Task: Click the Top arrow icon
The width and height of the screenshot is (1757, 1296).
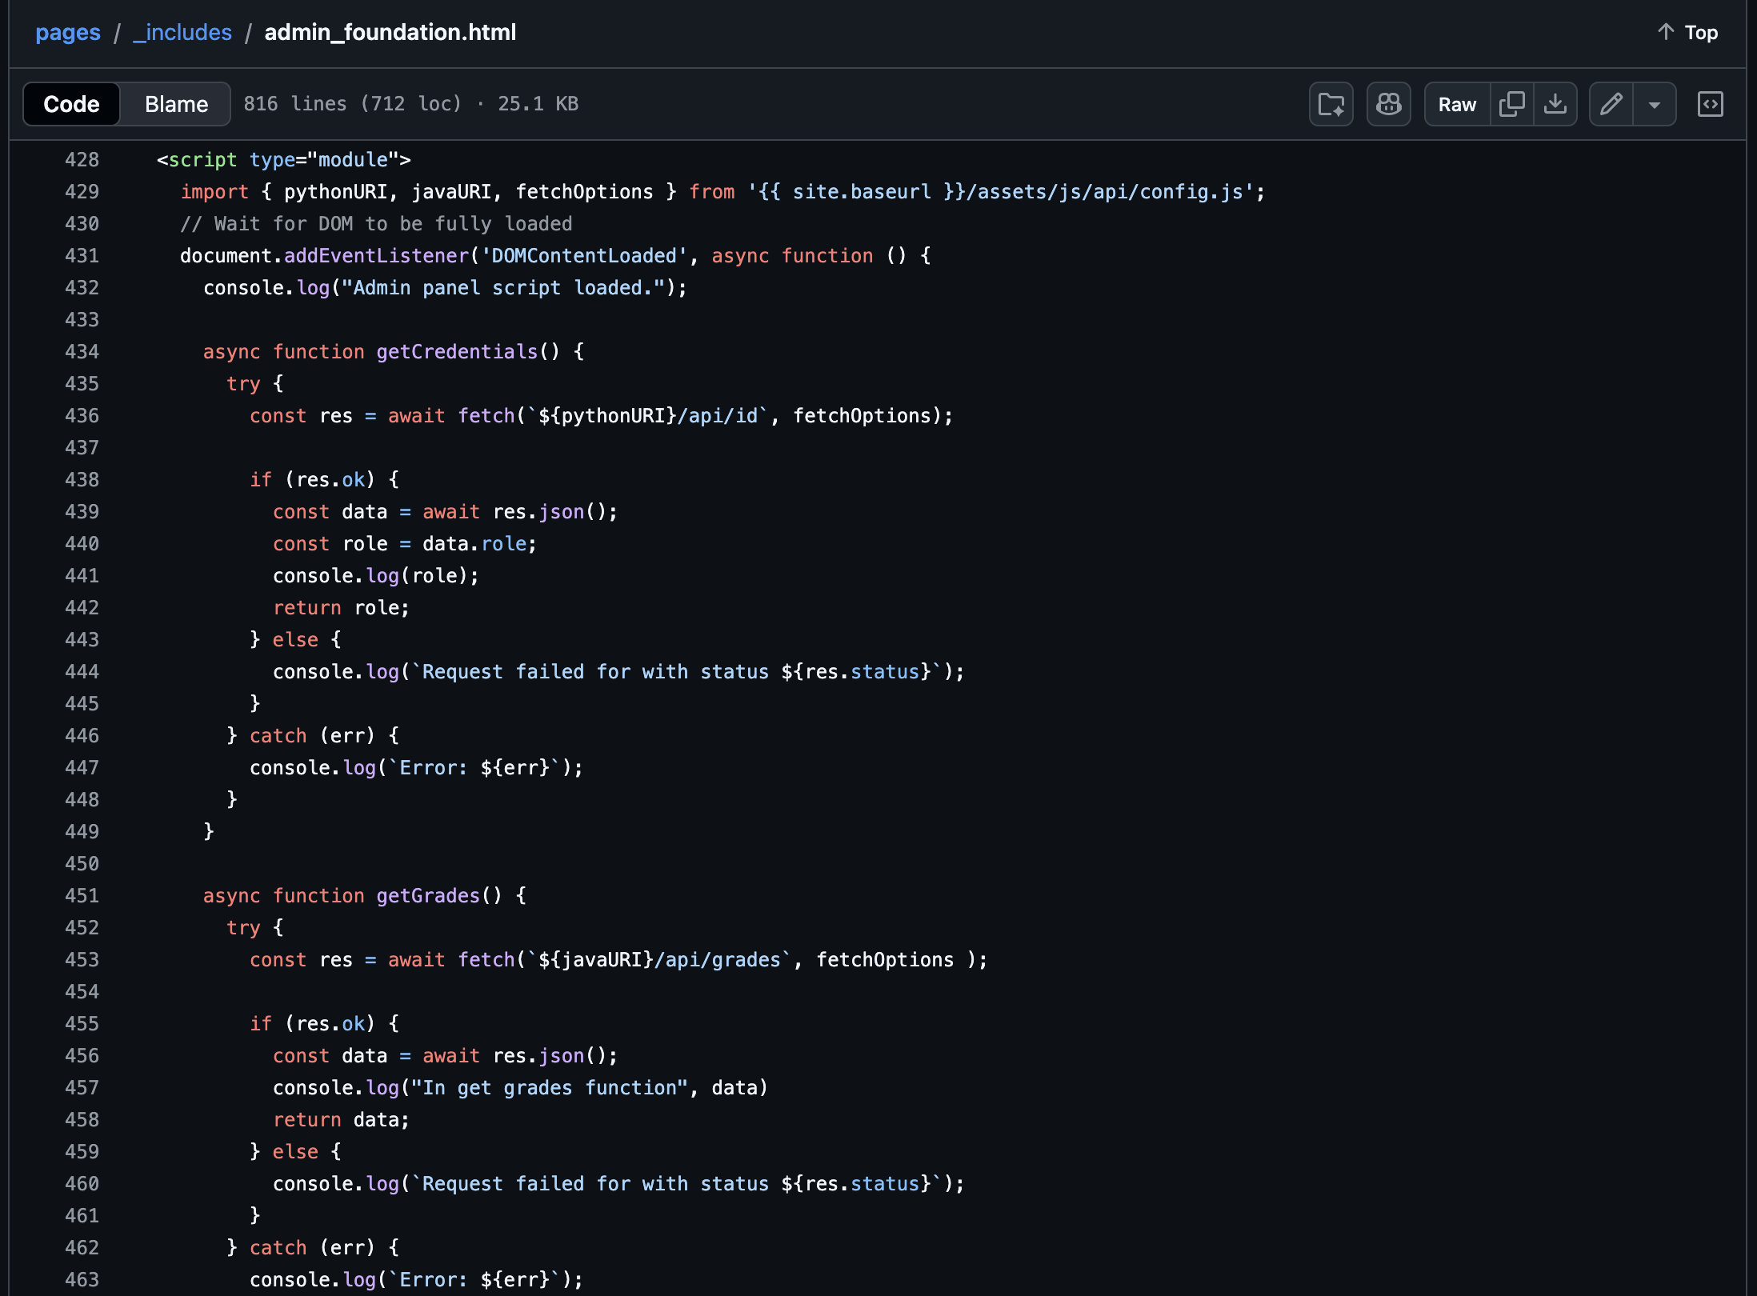Action: point(1665,32)
